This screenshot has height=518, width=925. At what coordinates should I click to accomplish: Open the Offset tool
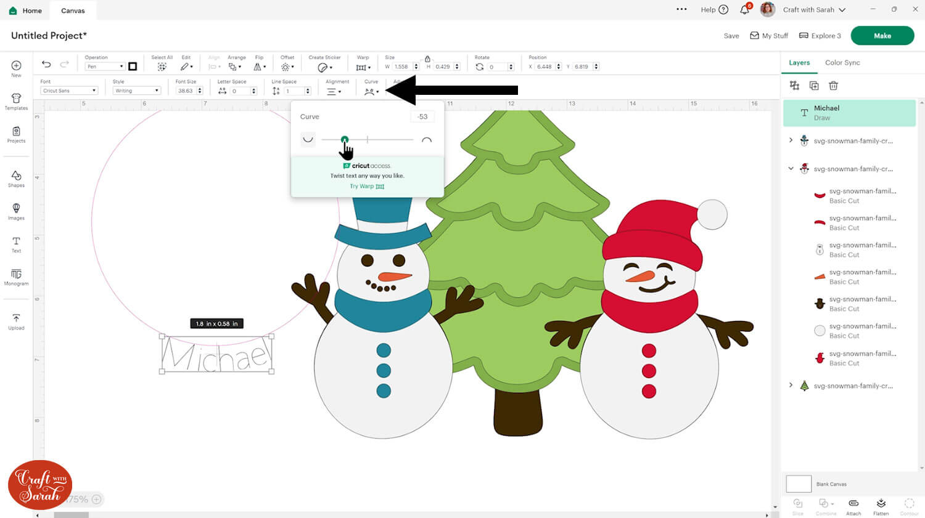(287, 67)
